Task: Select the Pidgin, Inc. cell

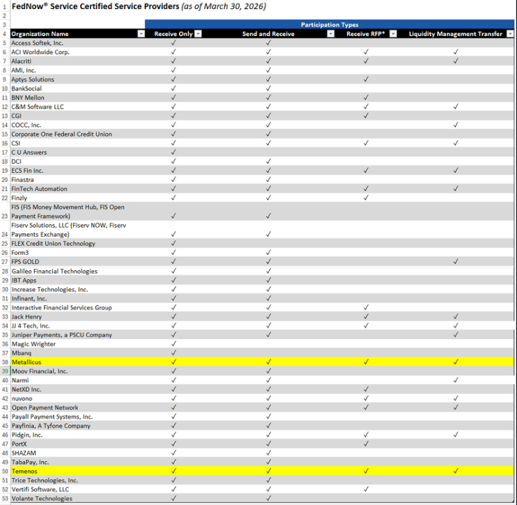Action: [x=78, y=435]
